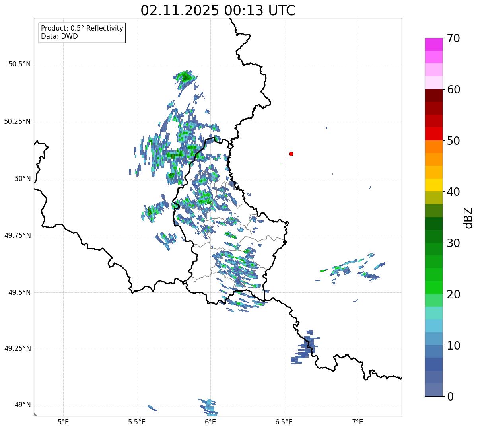
Task: Click the 5°E longitude label
Action: [64, 422]
